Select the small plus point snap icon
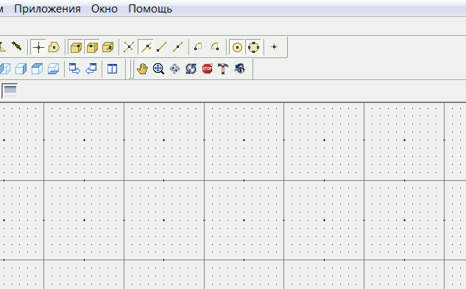The image size is (466, 289). (274, 47)
